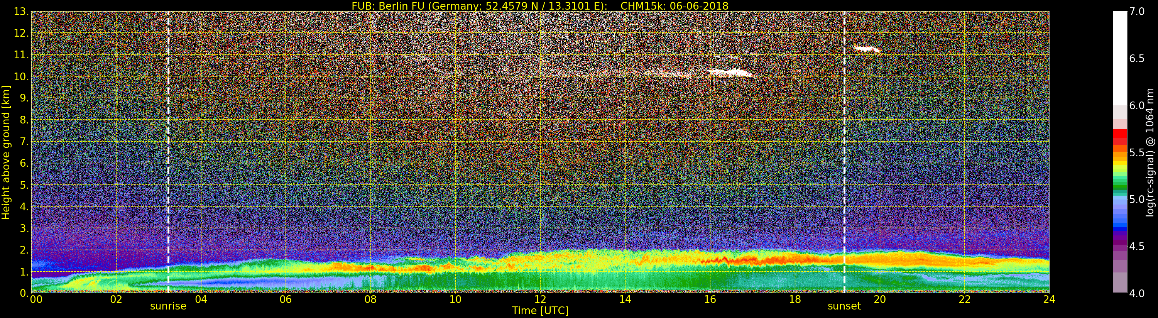Click the '06' time tick label
This screenshot has height=318, width=1158.
click(x=286, y=299)
